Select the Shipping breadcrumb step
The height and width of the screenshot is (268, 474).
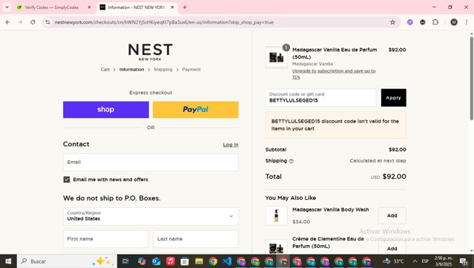coord(163,69)
